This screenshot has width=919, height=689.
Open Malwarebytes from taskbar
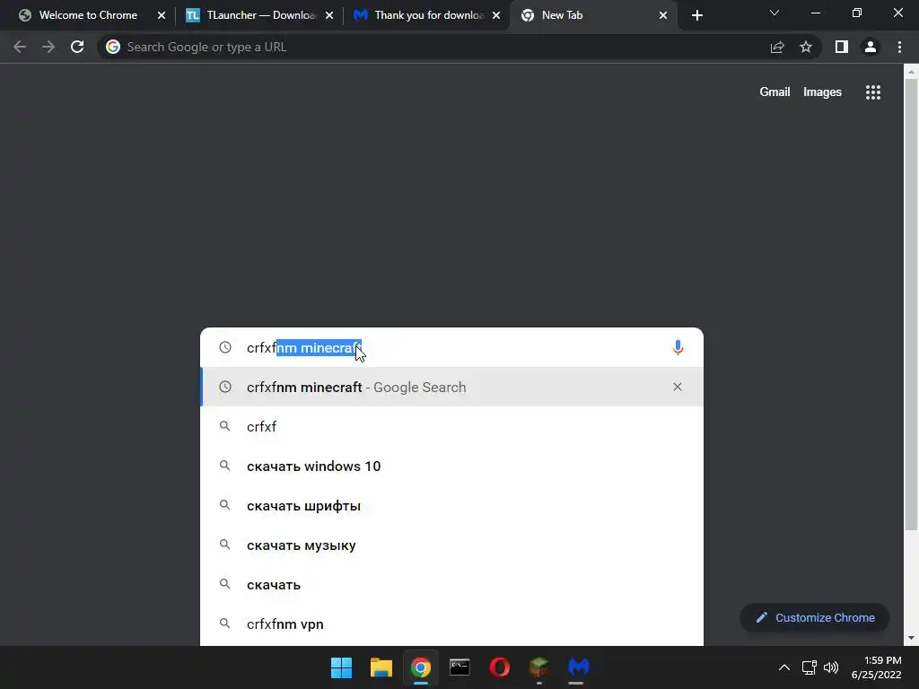click(578, 667)
